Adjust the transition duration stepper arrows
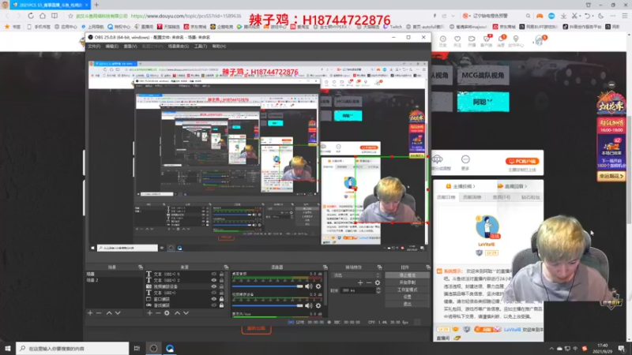 (378, 290)
